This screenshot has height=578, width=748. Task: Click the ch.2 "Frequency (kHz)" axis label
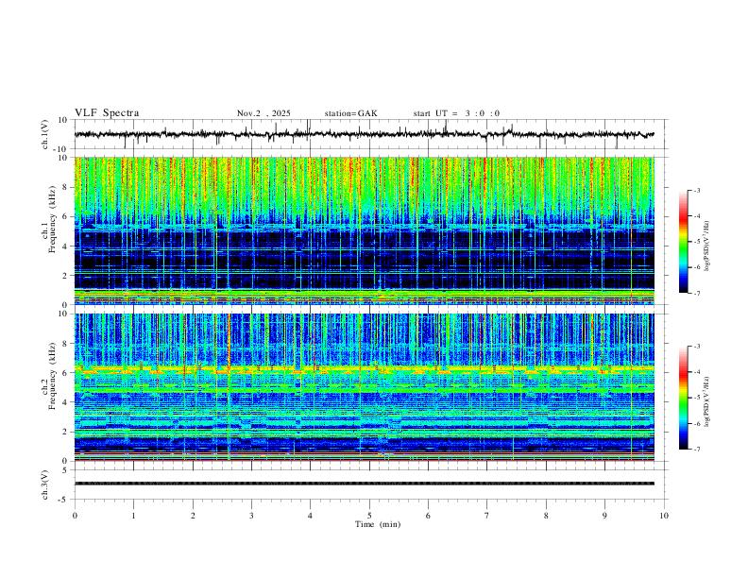tap(53, 376)
